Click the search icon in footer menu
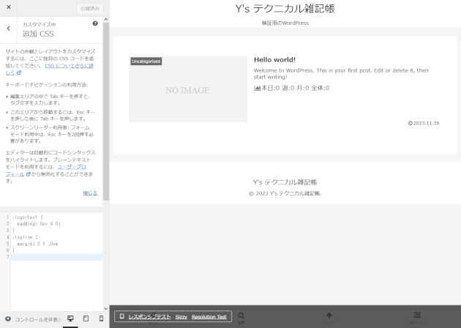 click(241, 316)
